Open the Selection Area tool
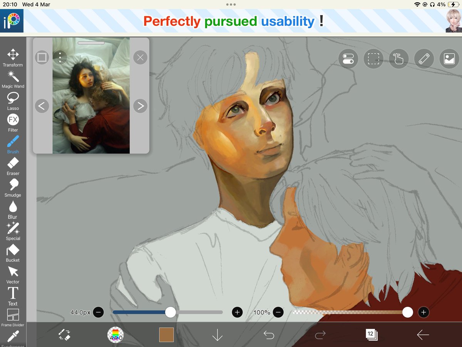The height and width of the screenshot is (347, 462). click(x=373, y=59)
